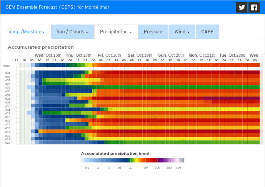
Task: Select ensemble member #09 label
Action: click(8, 102)
